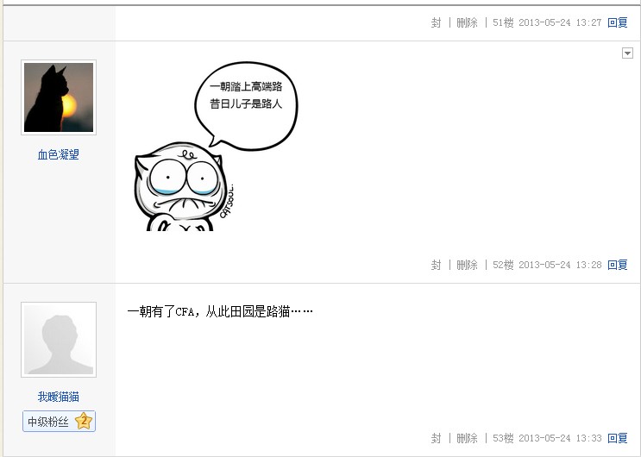The width and height of the screenshot is (641, 457).
Task: Click 中级粉丝 level badge
Action: tap(59, 421)
